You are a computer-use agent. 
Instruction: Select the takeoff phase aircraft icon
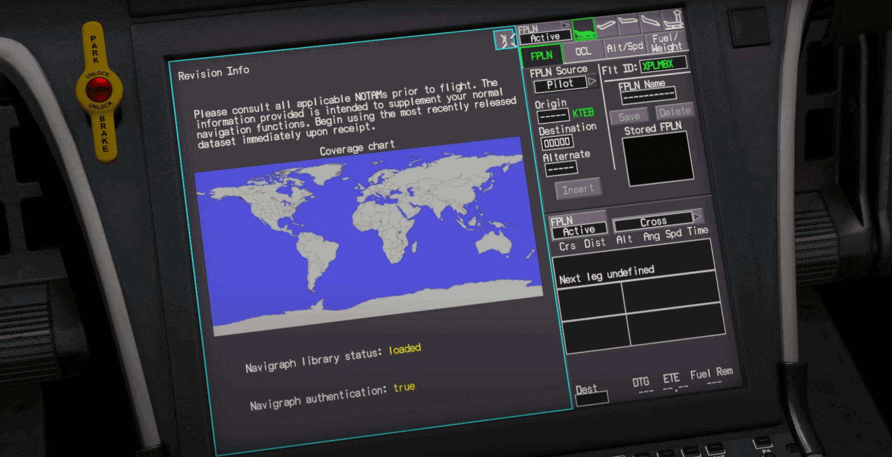click(607, 25)
